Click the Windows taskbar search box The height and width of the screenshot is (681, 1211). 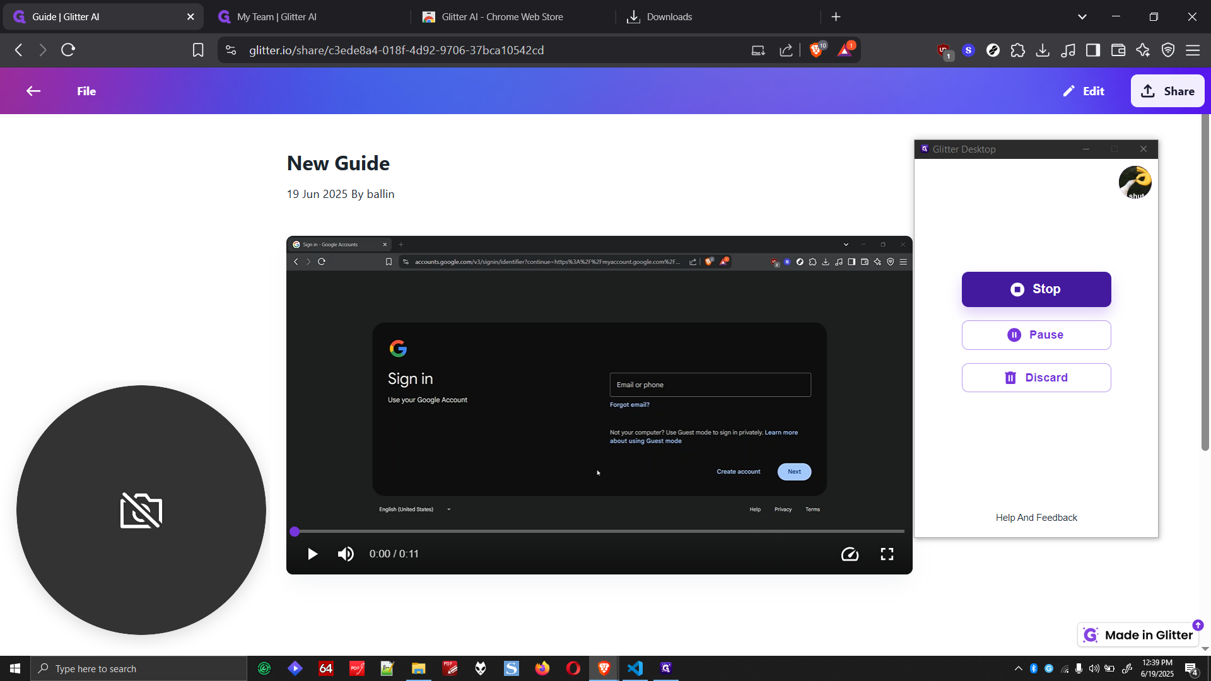pos(139,668)
